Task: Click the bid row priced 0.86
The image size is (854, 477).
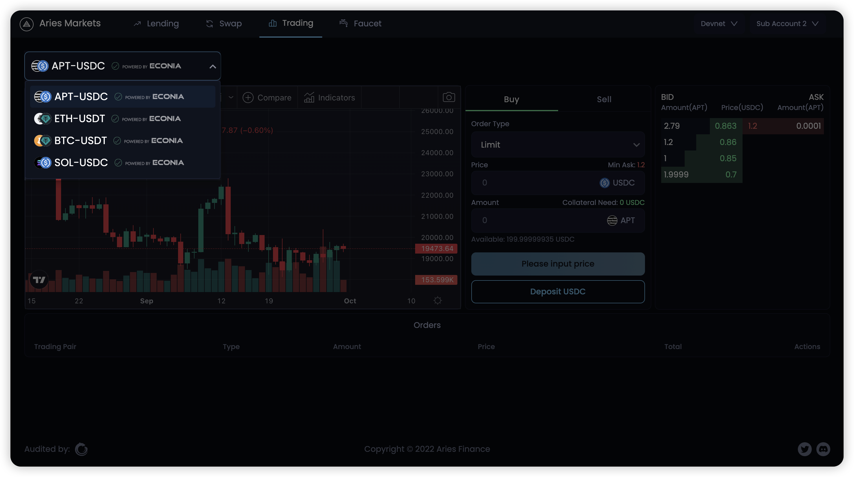Action: coord(701,142)
